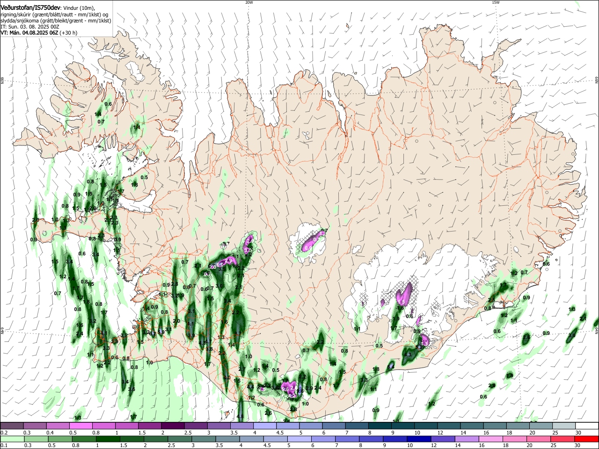Pick the lavender 4 swatch in snow scale
This screenshot has width=599, height=449.
[264, 426]
